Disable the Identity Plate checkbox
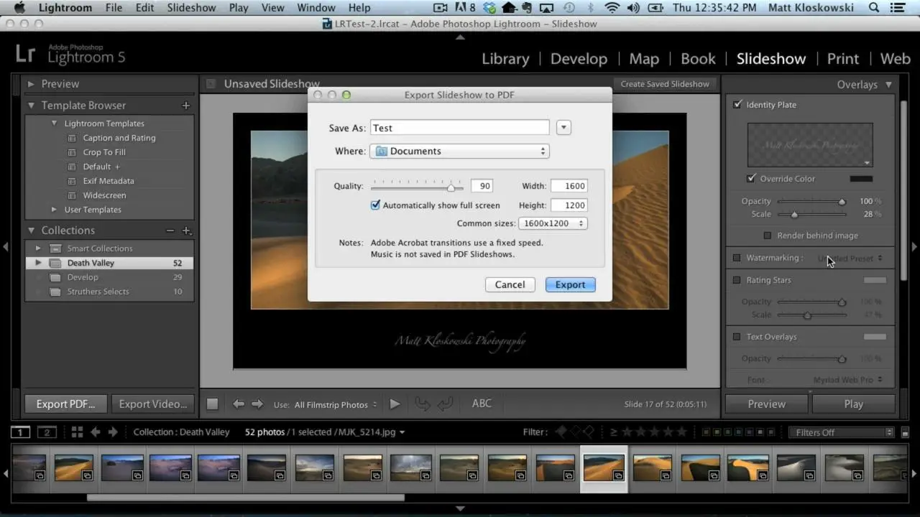Image resolution: width=920 pixels, height=517 pixels. [x=737, y=104]
